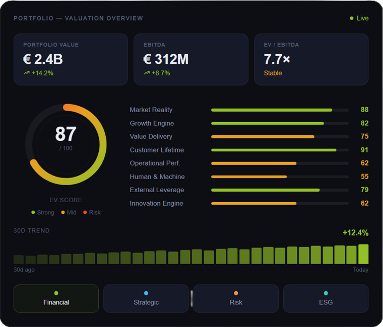Click the '30D TREND' heading
383x327 pixels.
tap(32, 231)
